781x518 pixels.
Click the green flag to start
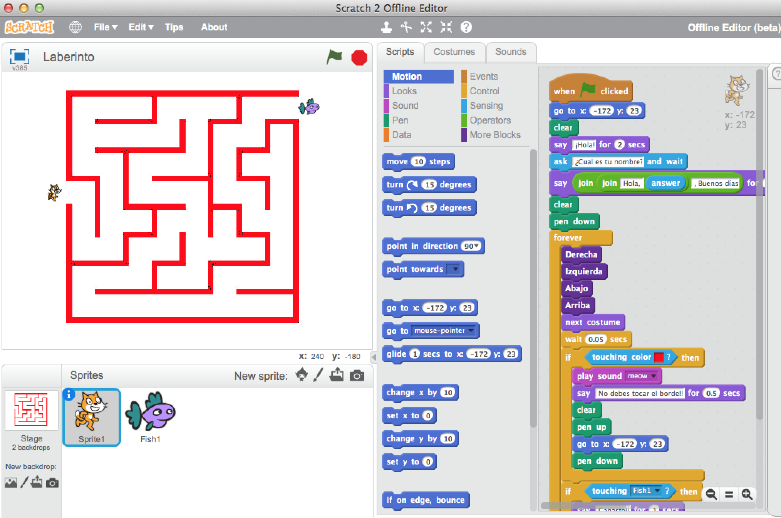click(x=334, y=57)
